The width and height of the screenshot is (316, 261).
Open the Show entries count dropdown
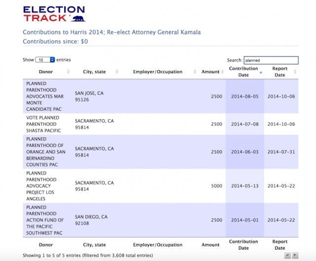tap(45, 60)
